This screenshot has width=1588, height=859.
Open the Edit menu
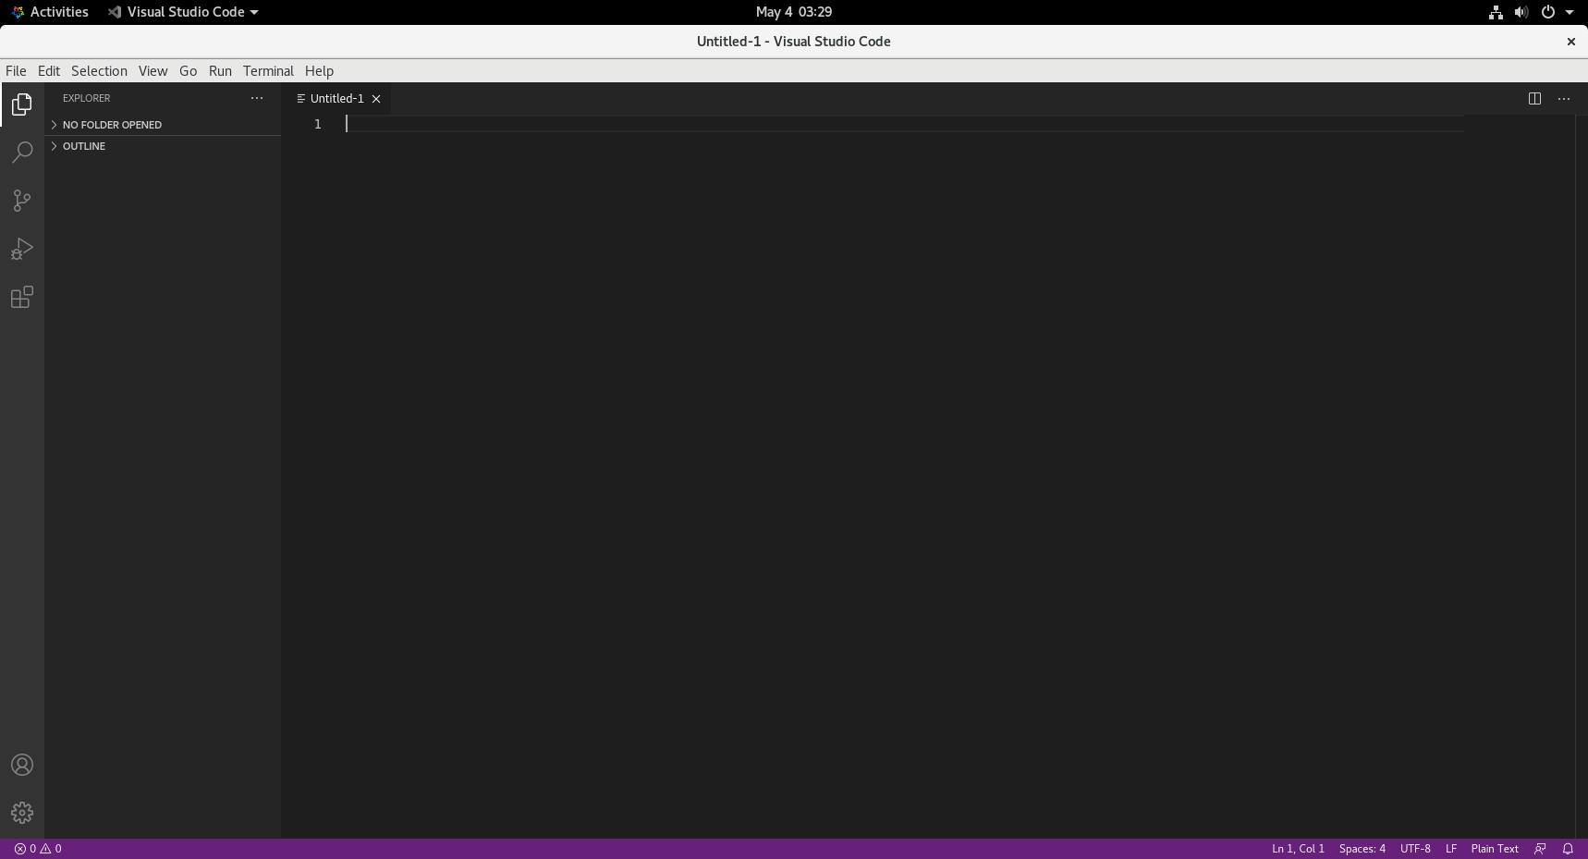coord(49,71)
